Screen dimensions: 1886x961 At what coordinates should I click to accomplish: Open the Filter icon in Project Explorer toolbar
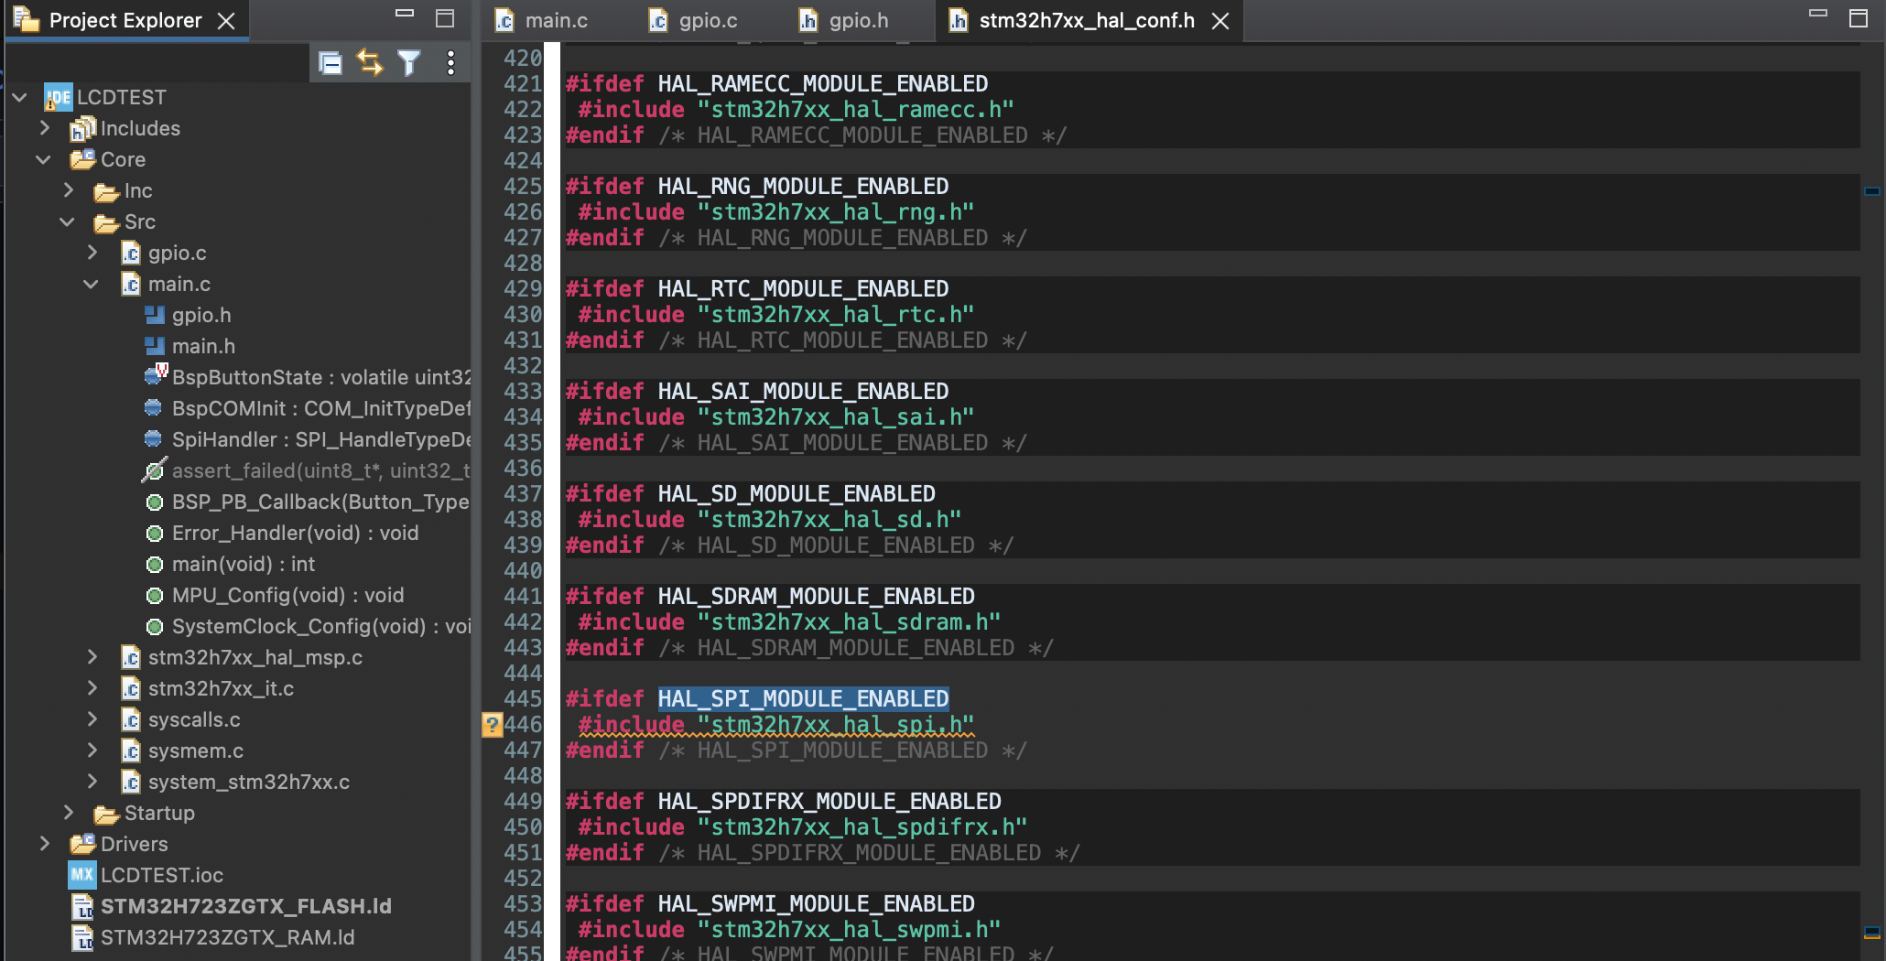(409, 63)
